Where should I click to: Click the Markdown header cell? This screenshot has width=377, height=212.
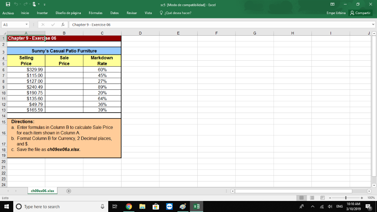(x=102, y=58)
